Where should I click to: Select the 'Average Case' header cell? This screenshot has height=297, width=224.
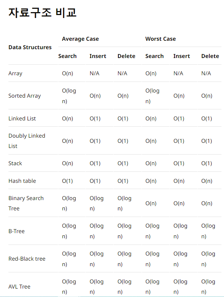pos(80,39)
